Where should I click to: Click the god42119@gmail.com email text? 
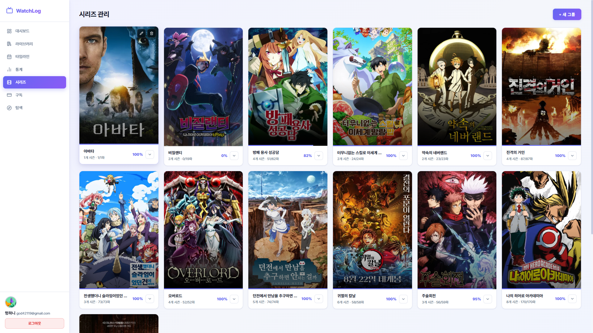(x=33, y=313)
